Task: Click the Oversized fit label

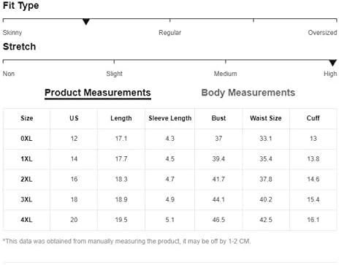Action: [x=322, y=33]
